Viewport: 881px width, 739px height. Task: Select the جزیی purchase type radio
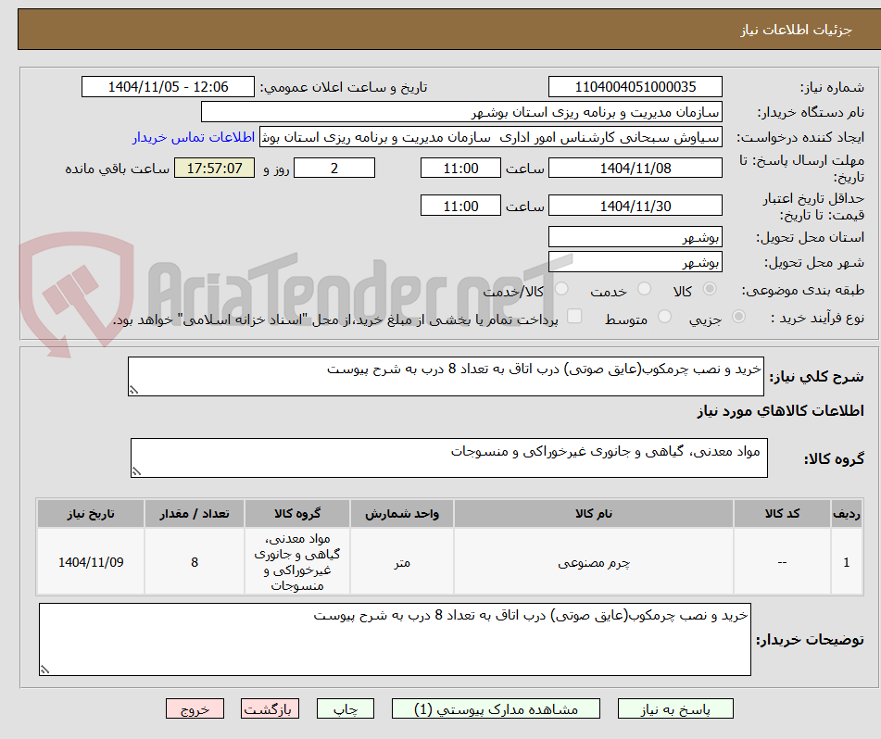coord(738,317)
